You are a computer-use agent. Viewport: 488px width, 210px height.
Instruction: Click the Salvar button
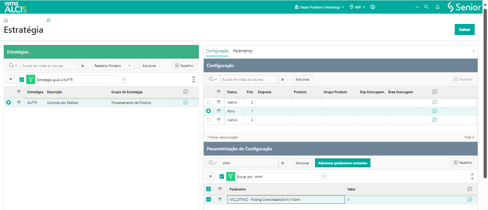click(x=465, y=29)
